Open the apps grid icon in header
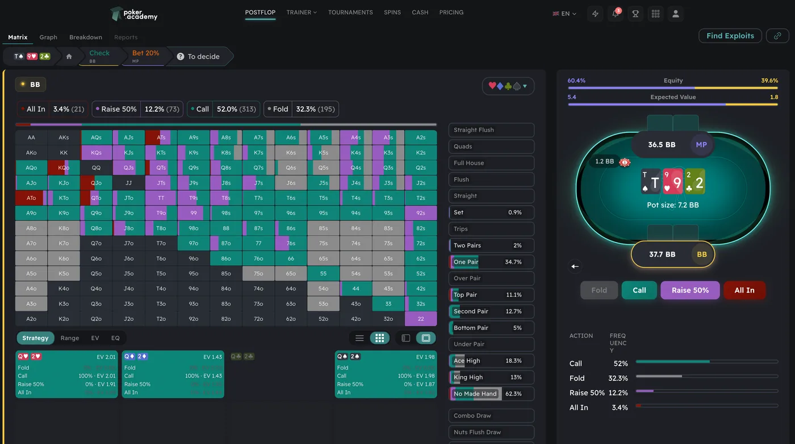 tap(655, 14)
